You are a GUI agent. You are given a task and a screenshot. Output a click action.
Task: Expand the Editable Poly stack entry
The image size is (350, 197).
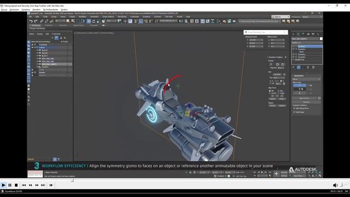coord(293,60)
